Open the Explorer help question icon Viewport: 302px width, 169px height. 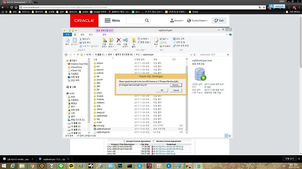230,35
